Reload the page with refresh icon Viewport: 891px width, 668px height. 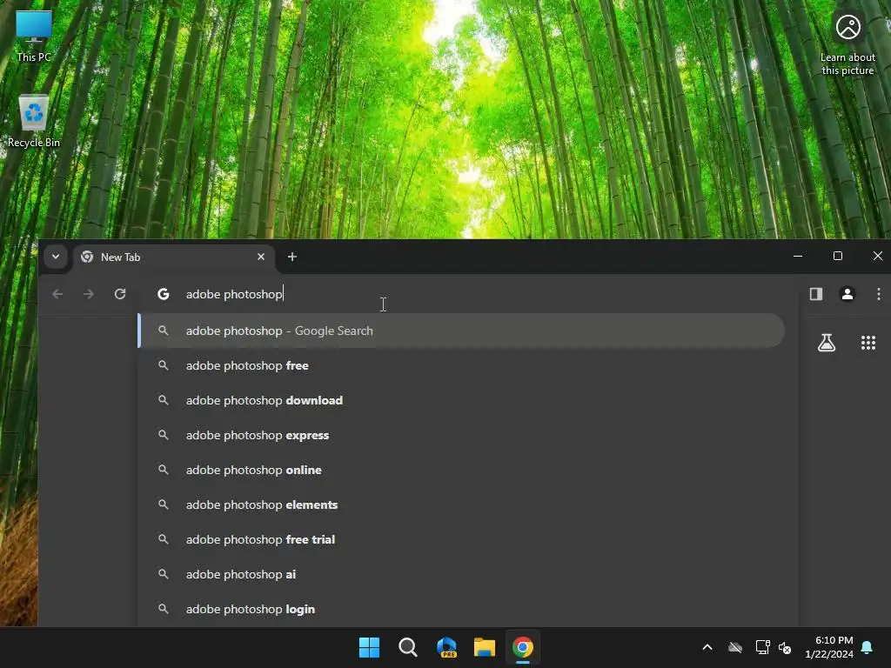coord(120,294)
